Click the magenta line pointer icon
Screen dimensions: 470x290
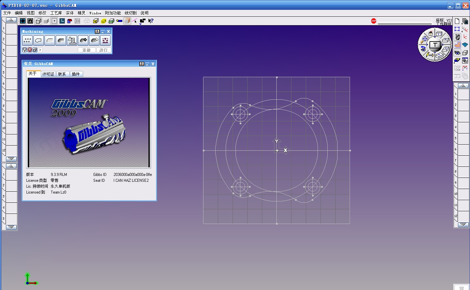pos(134,21)
